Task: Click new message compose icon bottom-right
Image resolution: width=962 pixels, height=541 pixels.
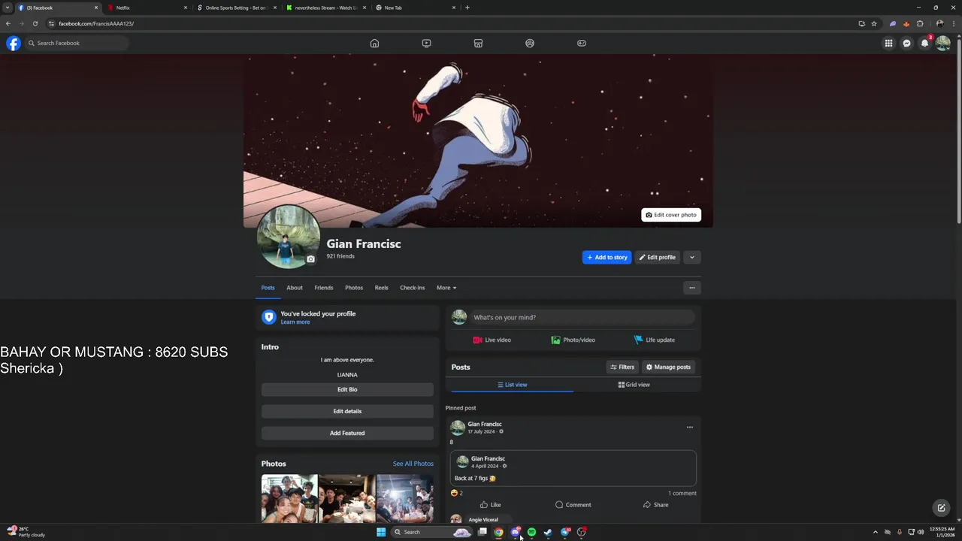Action: (941, 508)
